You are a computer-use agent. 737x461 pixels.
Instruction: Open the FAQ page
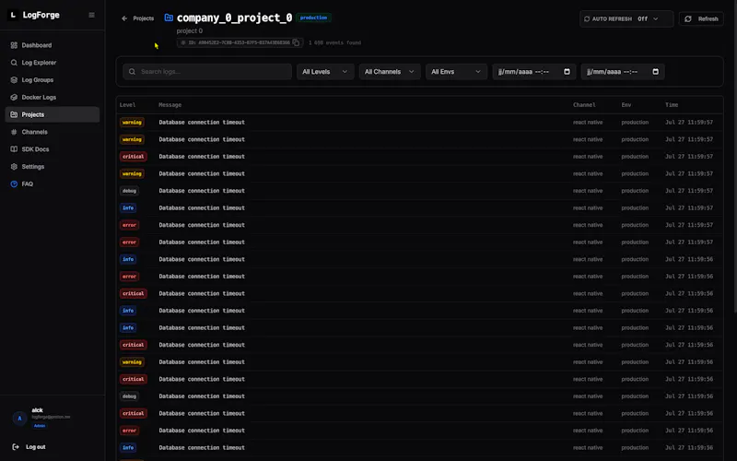point(53,183)
